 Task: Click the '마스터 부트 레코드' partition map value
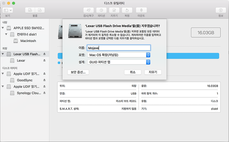126,101
